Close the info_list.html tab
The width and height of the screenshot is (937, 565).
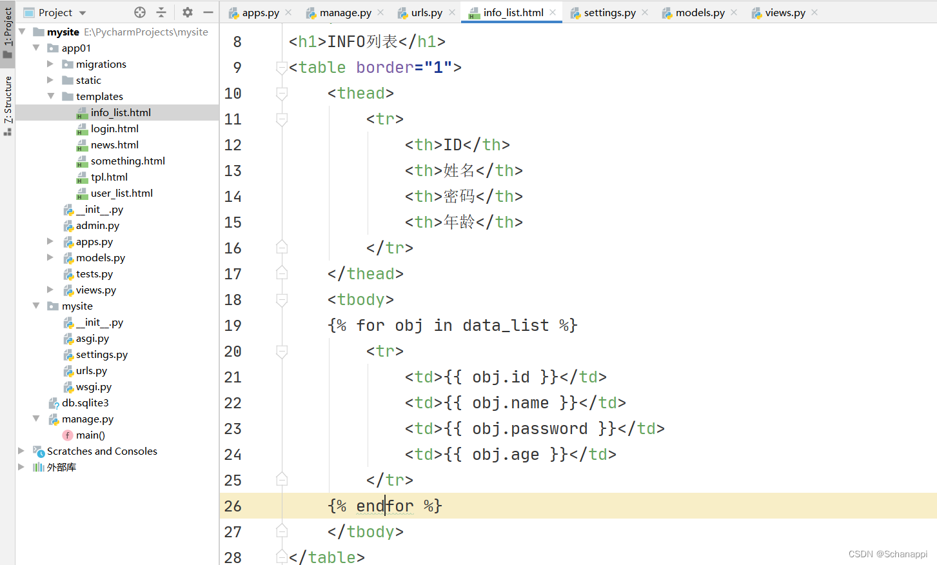(x=553, y=12)
